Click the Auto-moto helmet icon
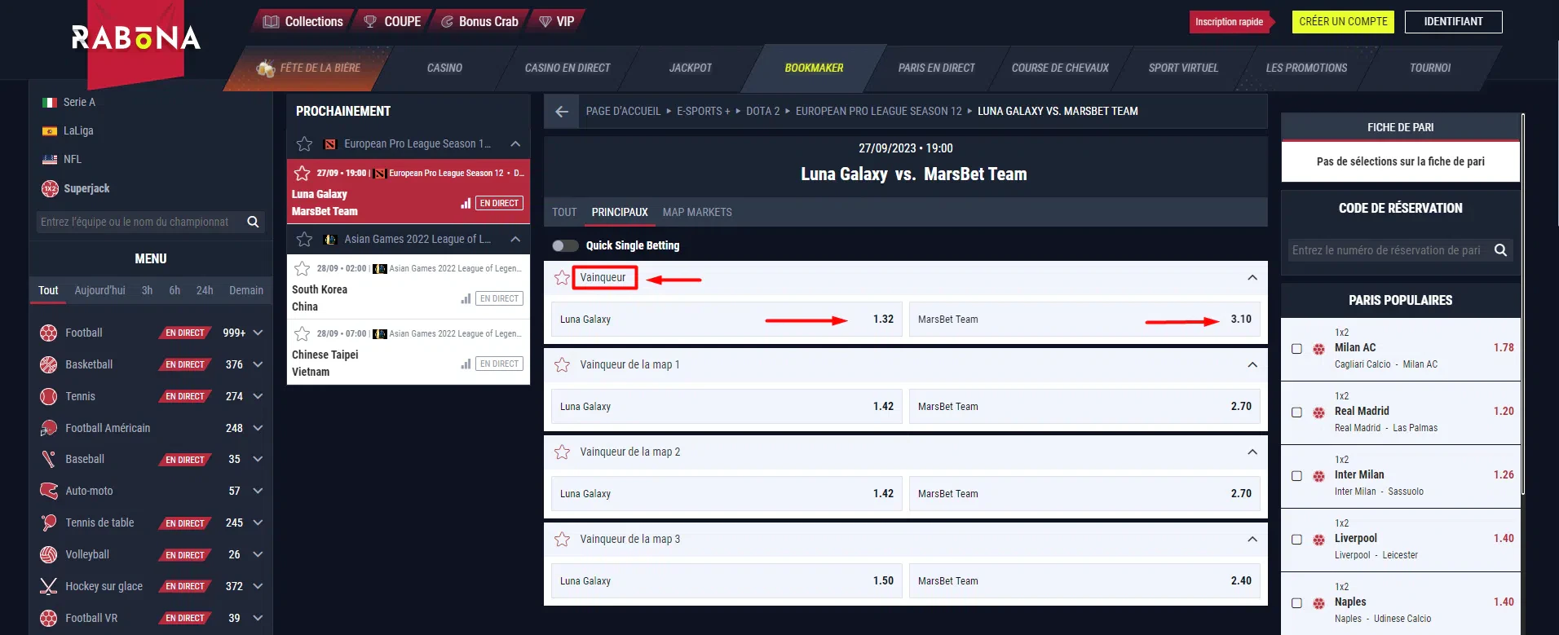The height and width of the screenshot is (635, 1559). [49, 491]
